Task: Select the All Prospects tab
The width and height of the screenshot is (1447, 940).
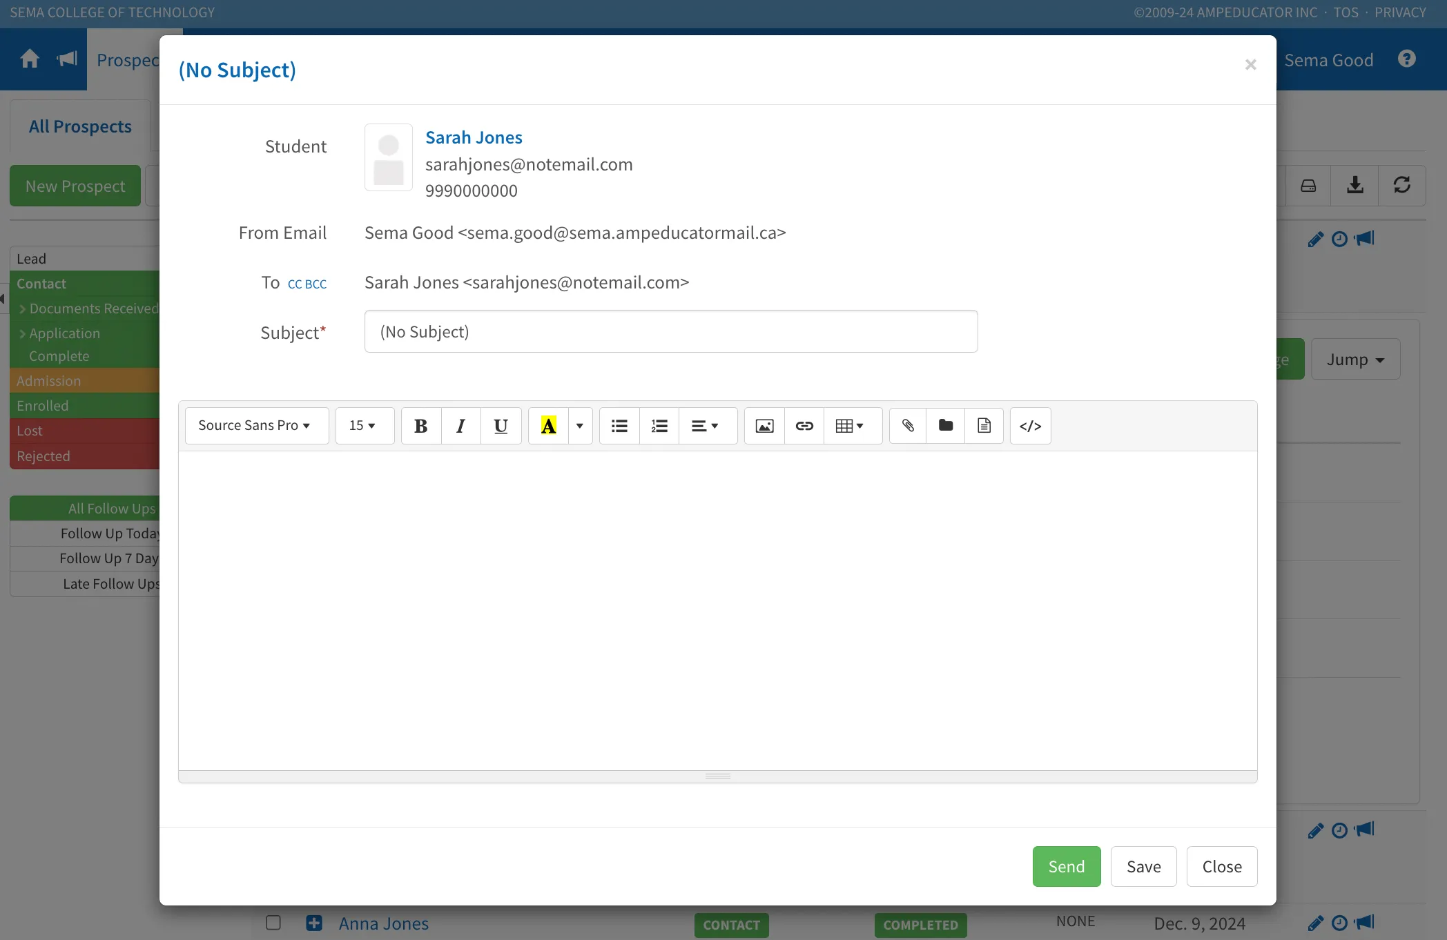Action: (x=80, y=127)
